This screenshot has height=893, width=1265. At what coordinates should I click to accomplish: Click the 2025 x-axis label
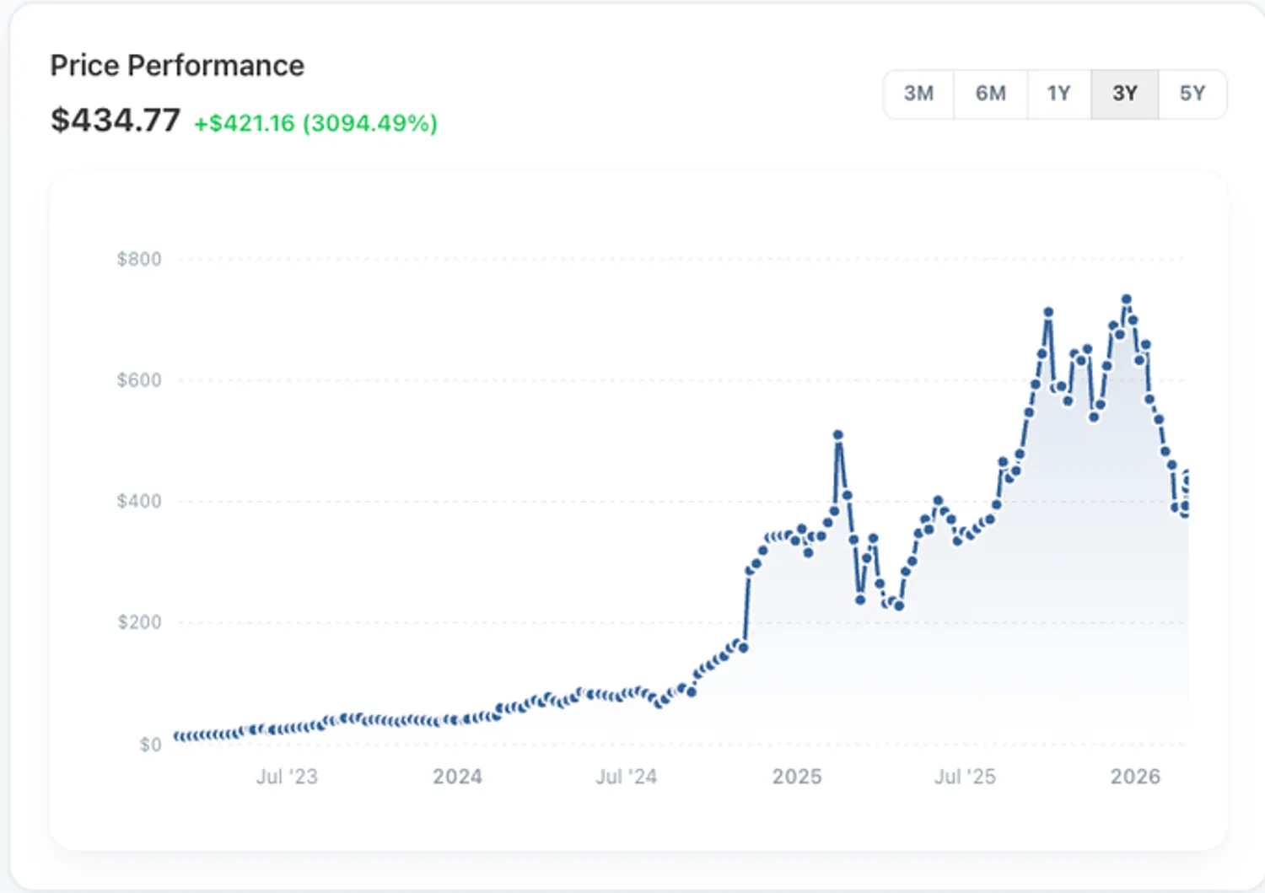point(797,777)
